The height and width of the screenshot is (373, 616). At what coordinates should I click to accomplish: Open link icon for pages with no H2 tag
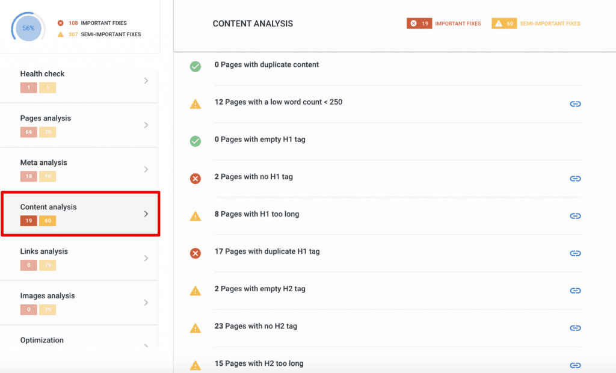click(575, 328)
